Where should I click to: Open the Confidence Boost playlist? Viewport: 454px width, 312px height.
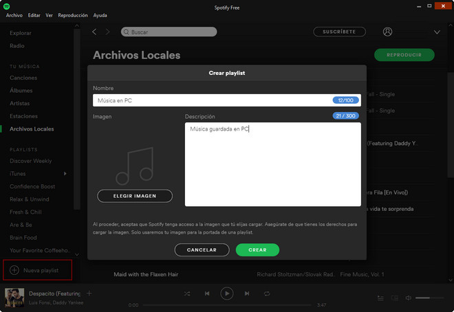[x=32, y=186]
